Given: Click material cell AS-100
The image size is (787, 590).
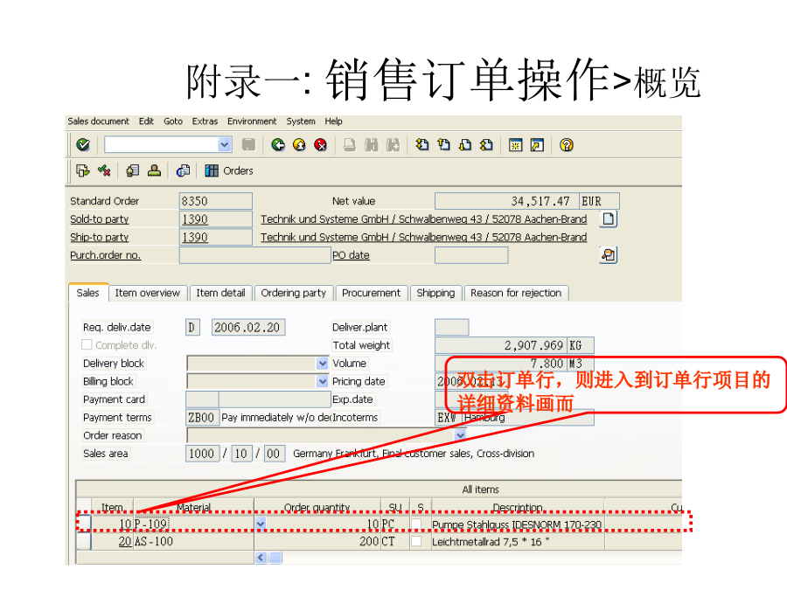Looking at the screenshot, I should 194,541.
